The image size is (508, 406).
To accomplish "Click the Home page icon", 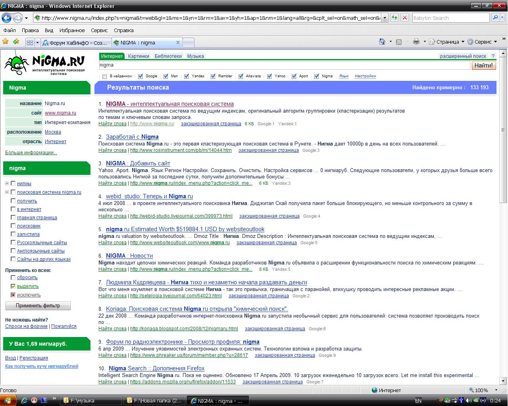I will (382, 42).
